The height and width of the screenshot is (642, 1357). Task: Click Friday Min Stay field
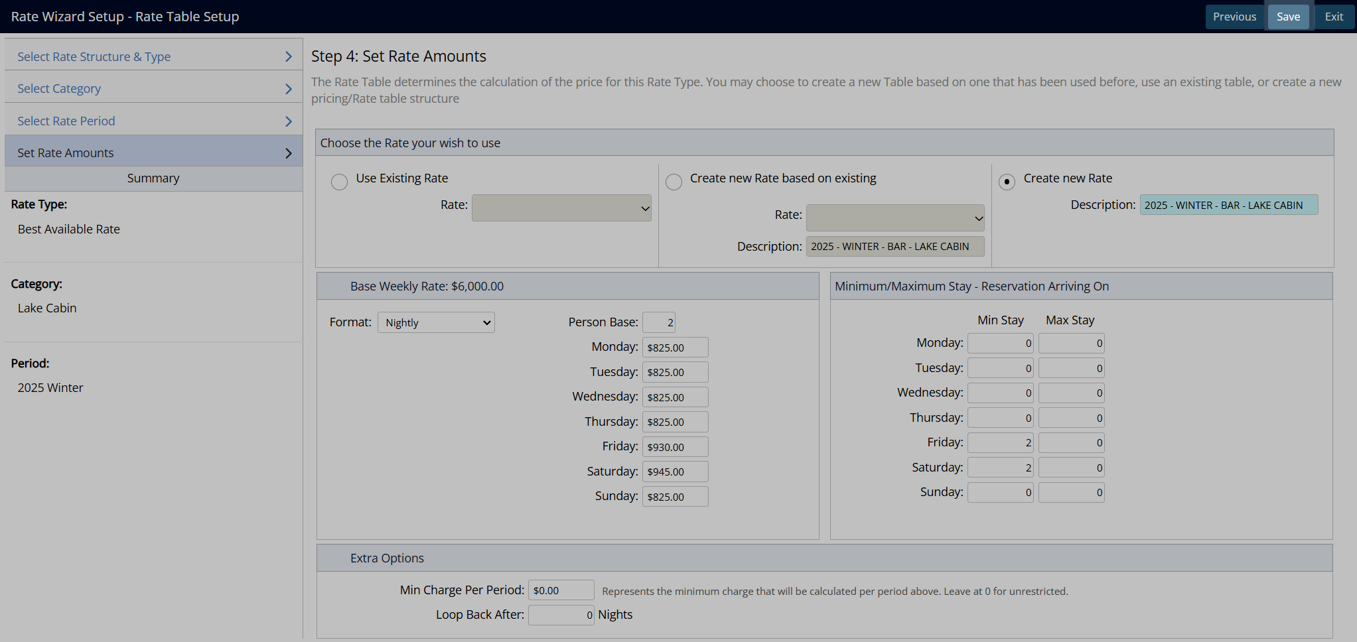pos(1000,442)
